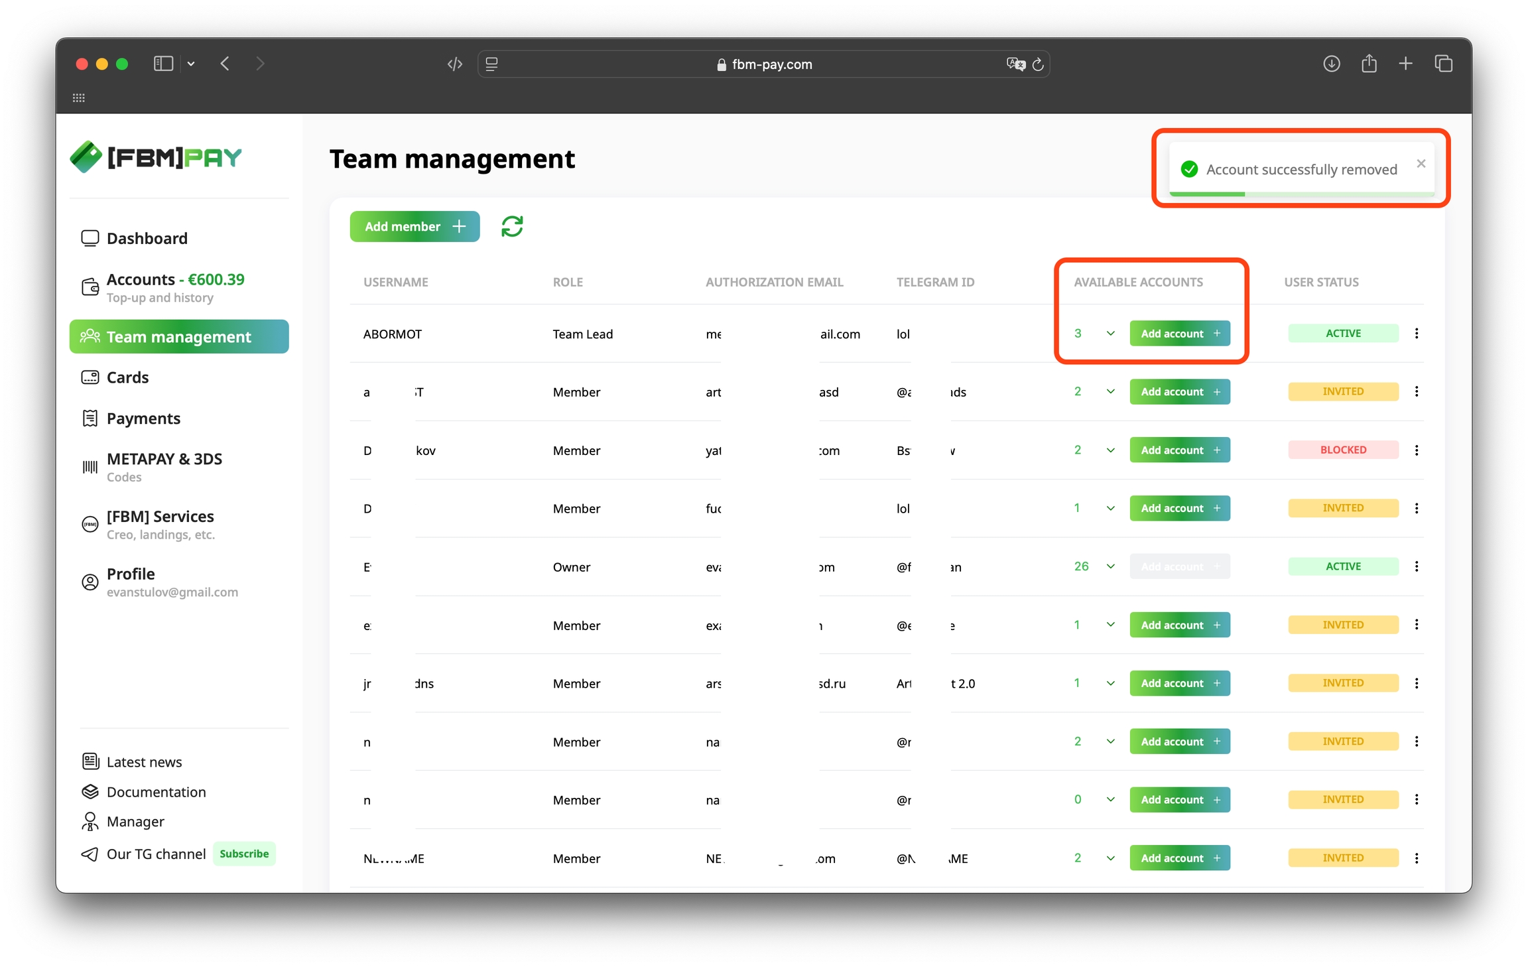The height and width of the screenshot is (967, 1528).
Task: Open Safari downloads icon
Action: coord(1331,64)
